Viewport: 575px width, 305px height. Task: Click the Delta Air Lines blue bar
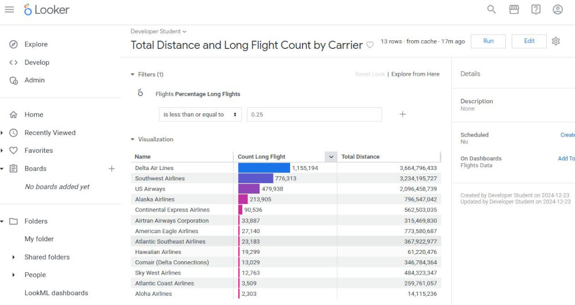click(264, 168)
